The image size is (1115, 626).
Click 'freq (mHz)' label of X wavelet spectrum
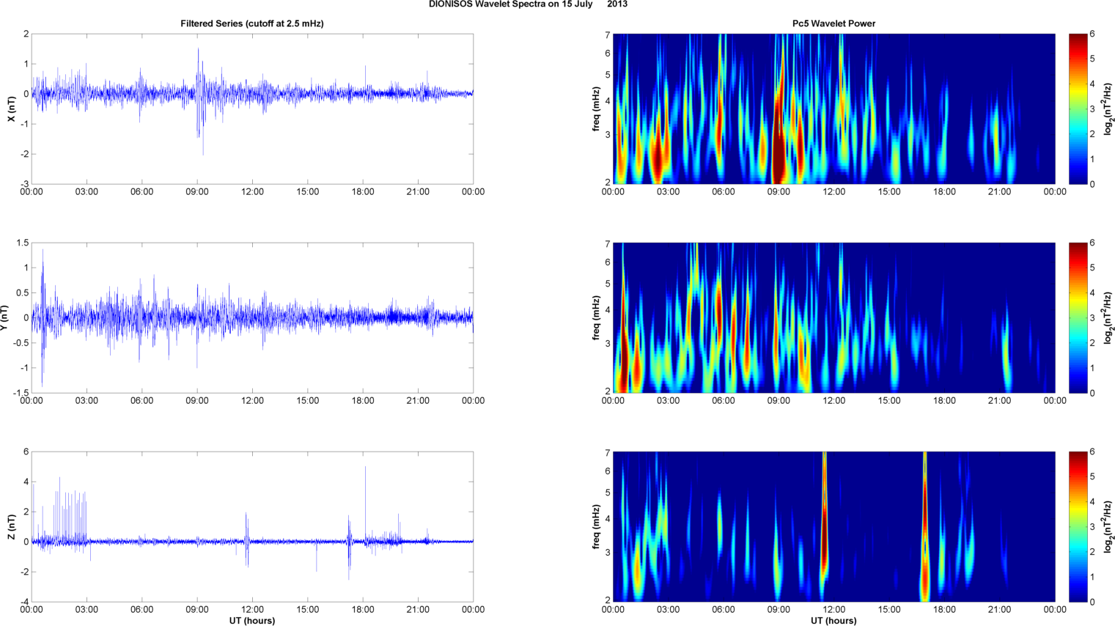click(x=597, y=108)
